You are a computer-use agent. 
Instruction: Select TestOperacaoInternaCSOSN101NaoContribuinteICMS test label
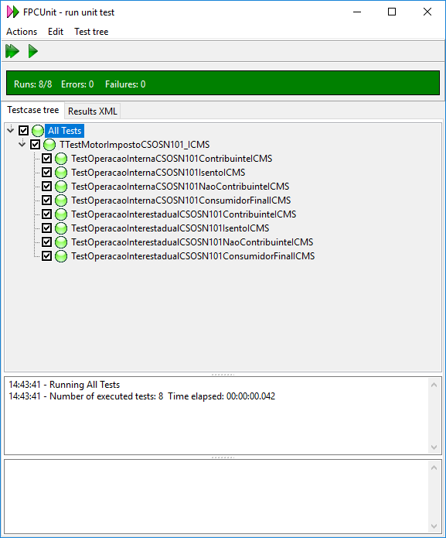180,187
